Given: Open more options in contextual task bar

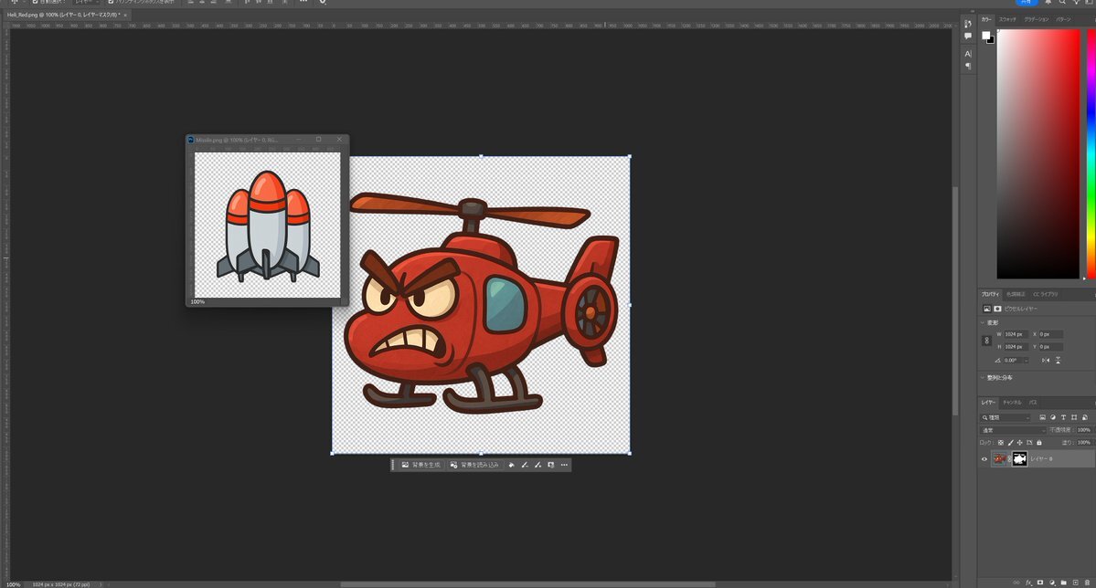Looking at the screenshot, I should pos(564,465).
